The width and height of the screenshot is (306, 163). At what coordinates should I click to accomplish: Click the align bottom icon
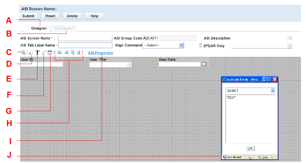pos(79,52)
